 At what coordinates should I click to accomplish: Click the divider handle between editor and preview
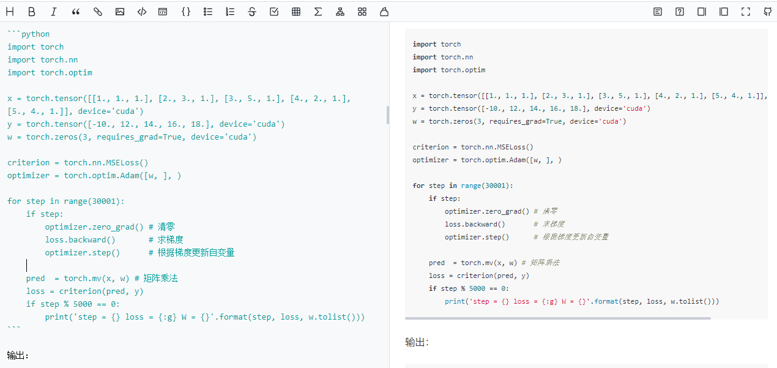coord(388,115)
